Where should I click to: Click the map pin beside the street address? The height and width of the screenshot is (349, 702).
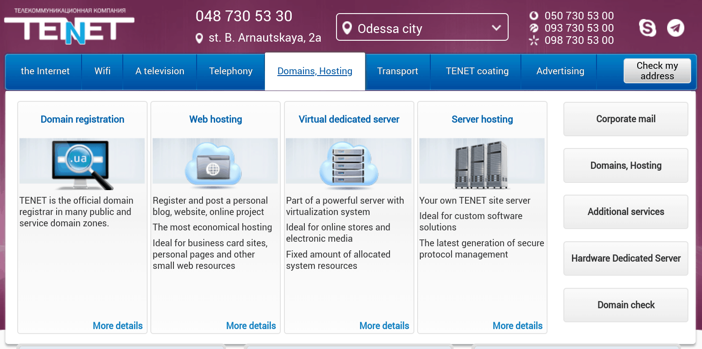199,38
